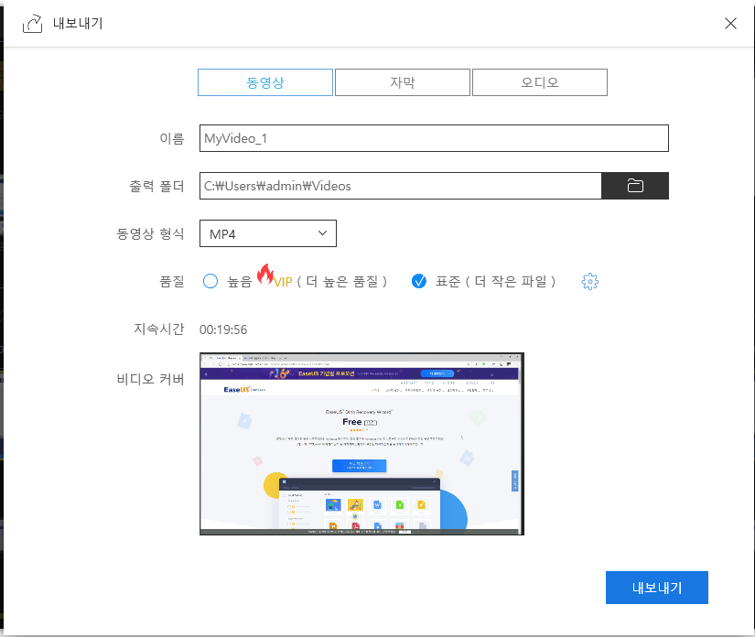Close the 내보내기 export dialog
Viewport: 755px width, 637px height.
(730, 23)
